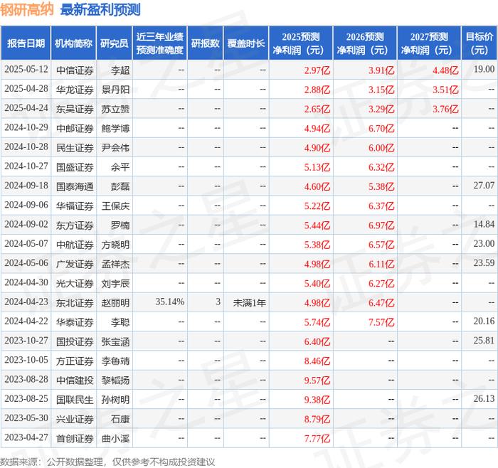Screen dimensions: 498x468
Task: Select the 东吴证券 institution cell
Action: (x=75, y=109)
